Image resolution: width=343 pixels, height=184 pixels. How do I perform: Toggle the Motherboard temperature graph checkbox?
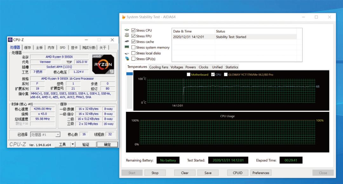[x=189, y=75]
